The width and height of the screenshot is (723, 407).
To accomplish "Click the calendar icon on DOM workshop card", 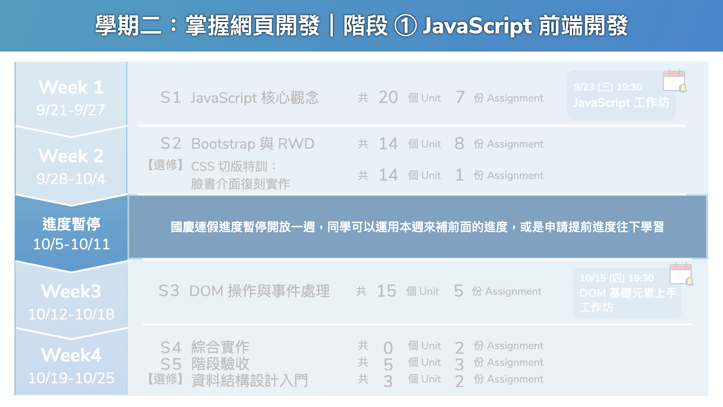I will tap(681, 274).
